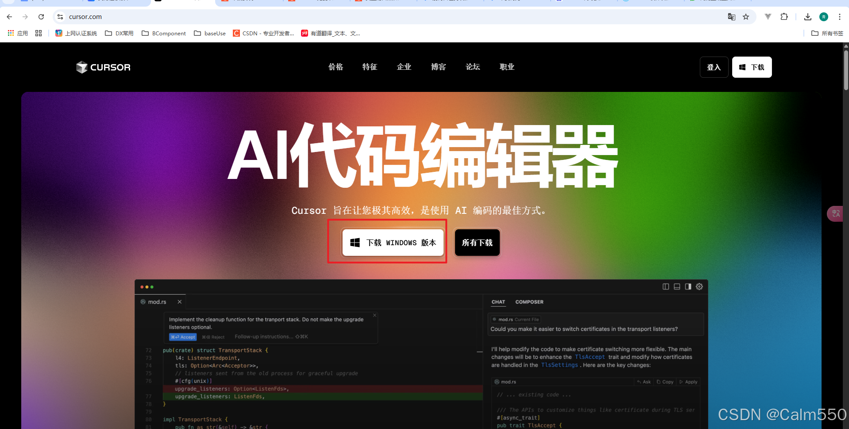
Task: Toggle bottom panel layout icon in editor
Action: point(677,287)
